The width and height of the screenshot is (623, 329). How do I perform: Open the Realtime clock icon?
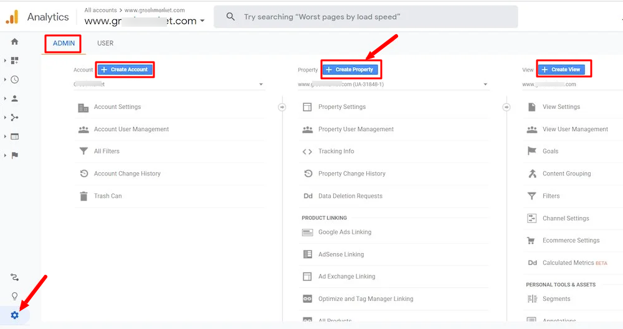point(15,80)
